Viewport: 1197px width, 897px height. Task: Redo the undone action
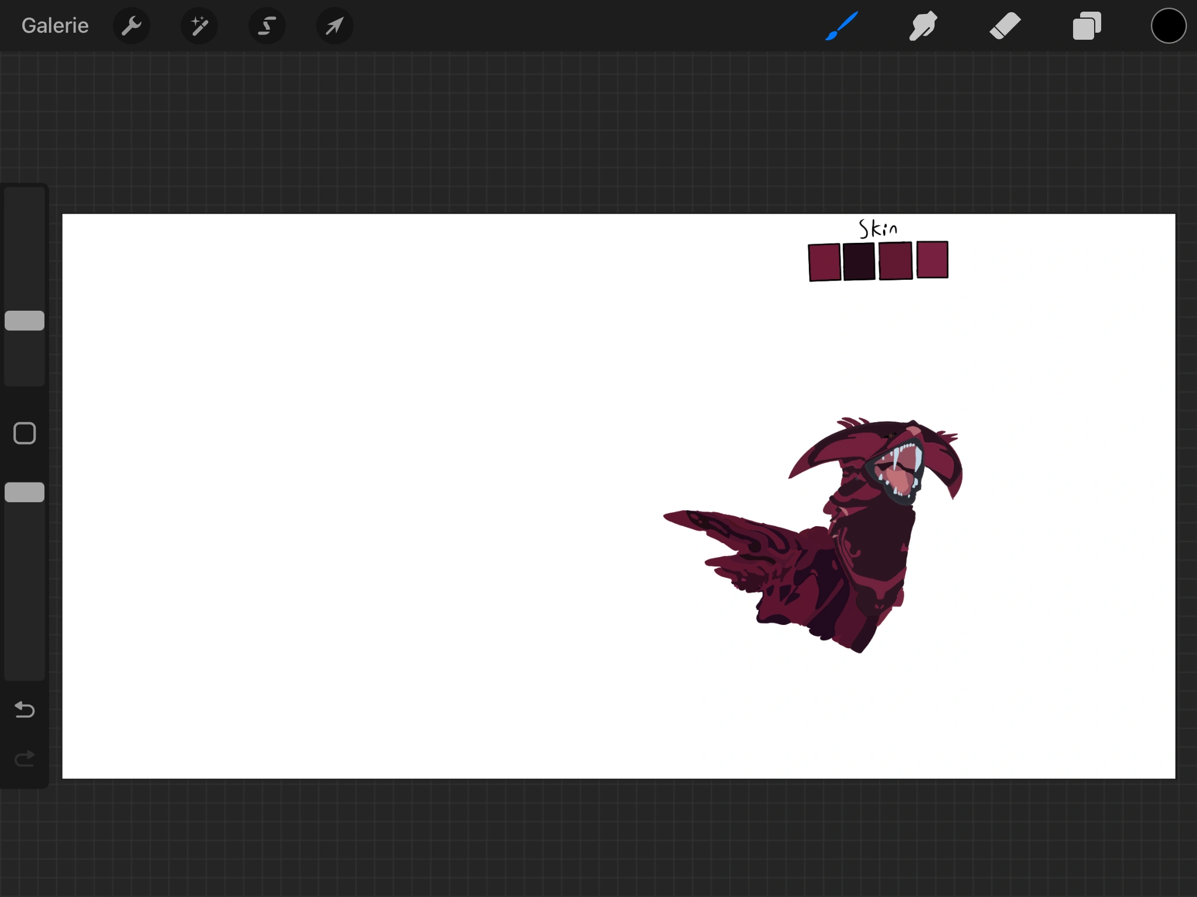pos(25,759)
